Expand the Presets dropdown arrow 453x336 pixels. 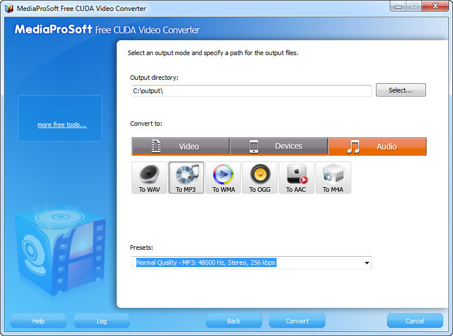[367, 262]
